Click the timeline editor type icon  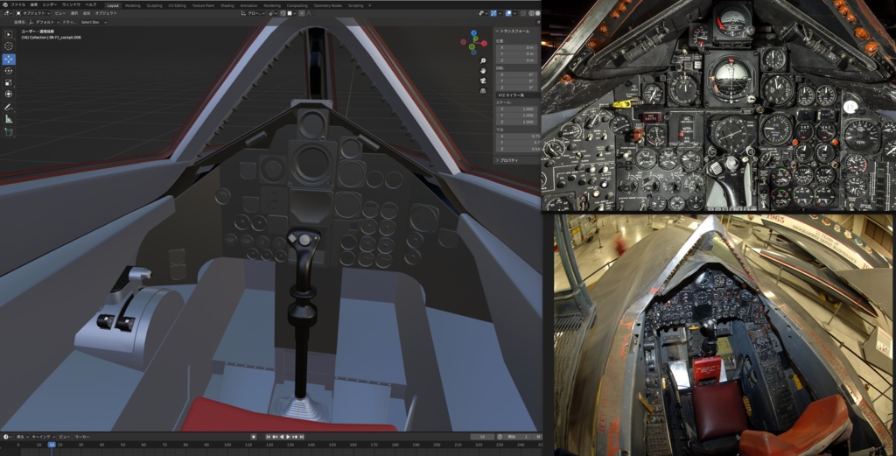point(6,437)
